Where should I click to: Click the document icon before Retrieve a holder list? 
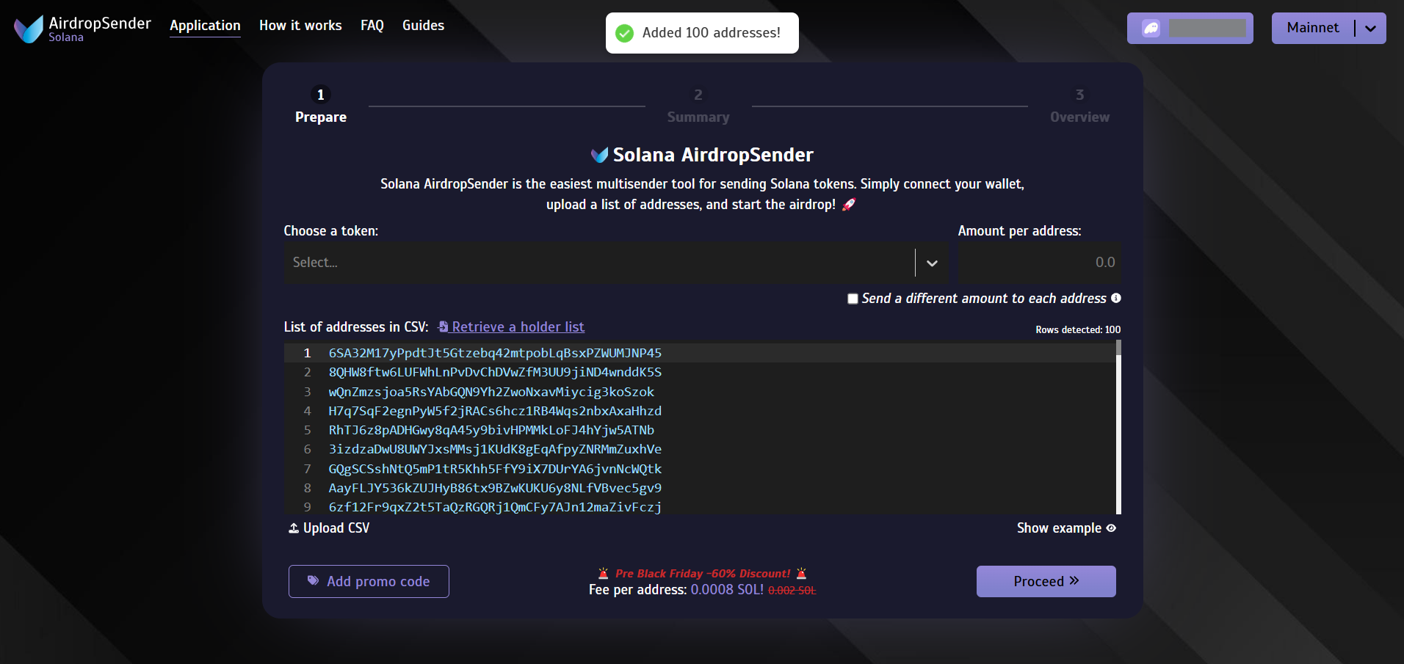443,327
